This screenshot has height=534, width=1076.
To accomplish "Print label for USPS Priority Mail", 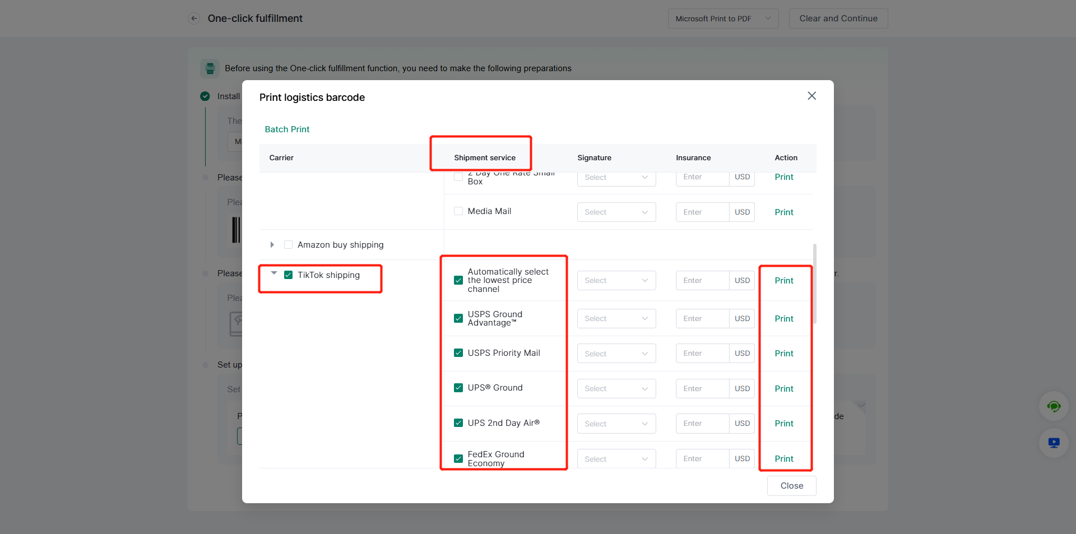I will 784,354.
